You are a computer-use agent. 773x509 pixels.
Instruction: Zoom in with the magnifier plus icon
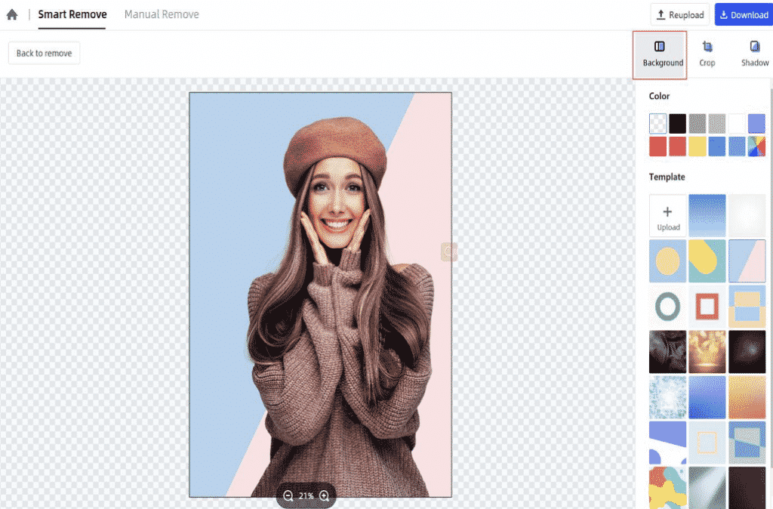pos(324,496)
